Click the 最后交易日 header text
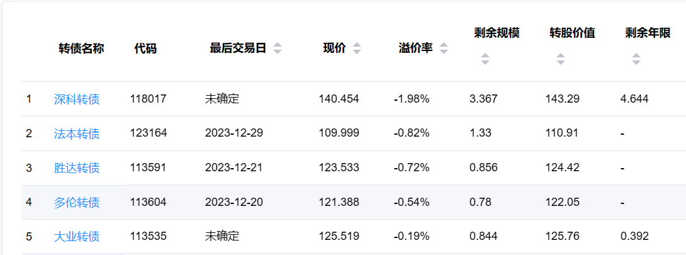 pyautogui.click(x=238, y=48)
